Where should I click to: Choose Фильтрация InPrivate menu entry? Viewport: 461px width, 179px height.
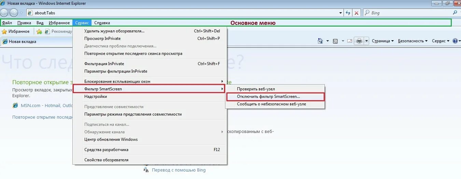click(x=150, y=64)
